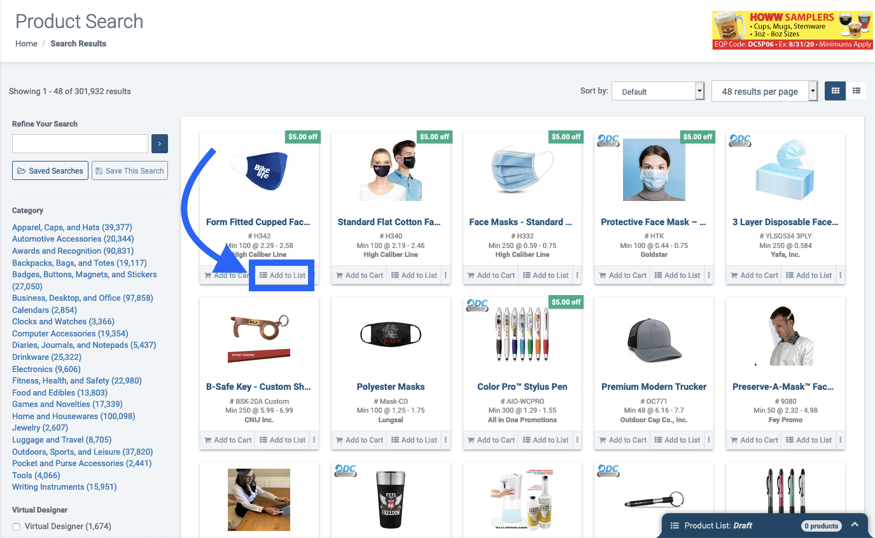Screen dimensions: 875x538
Task: Open more options for B-Safe Key product
Action: tap(314, 440)
